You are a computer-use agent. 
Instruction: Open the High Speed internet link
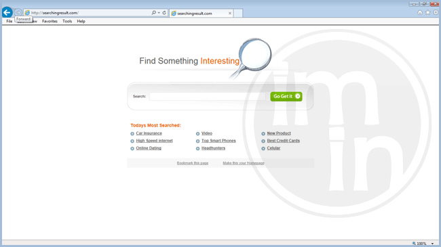pyautogui.click(x=155, y=141)
